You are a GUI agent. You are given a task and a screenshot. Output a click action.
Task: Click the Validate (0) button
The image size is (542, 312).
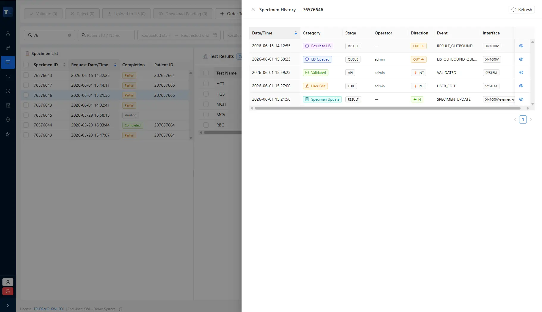[43, 14]
